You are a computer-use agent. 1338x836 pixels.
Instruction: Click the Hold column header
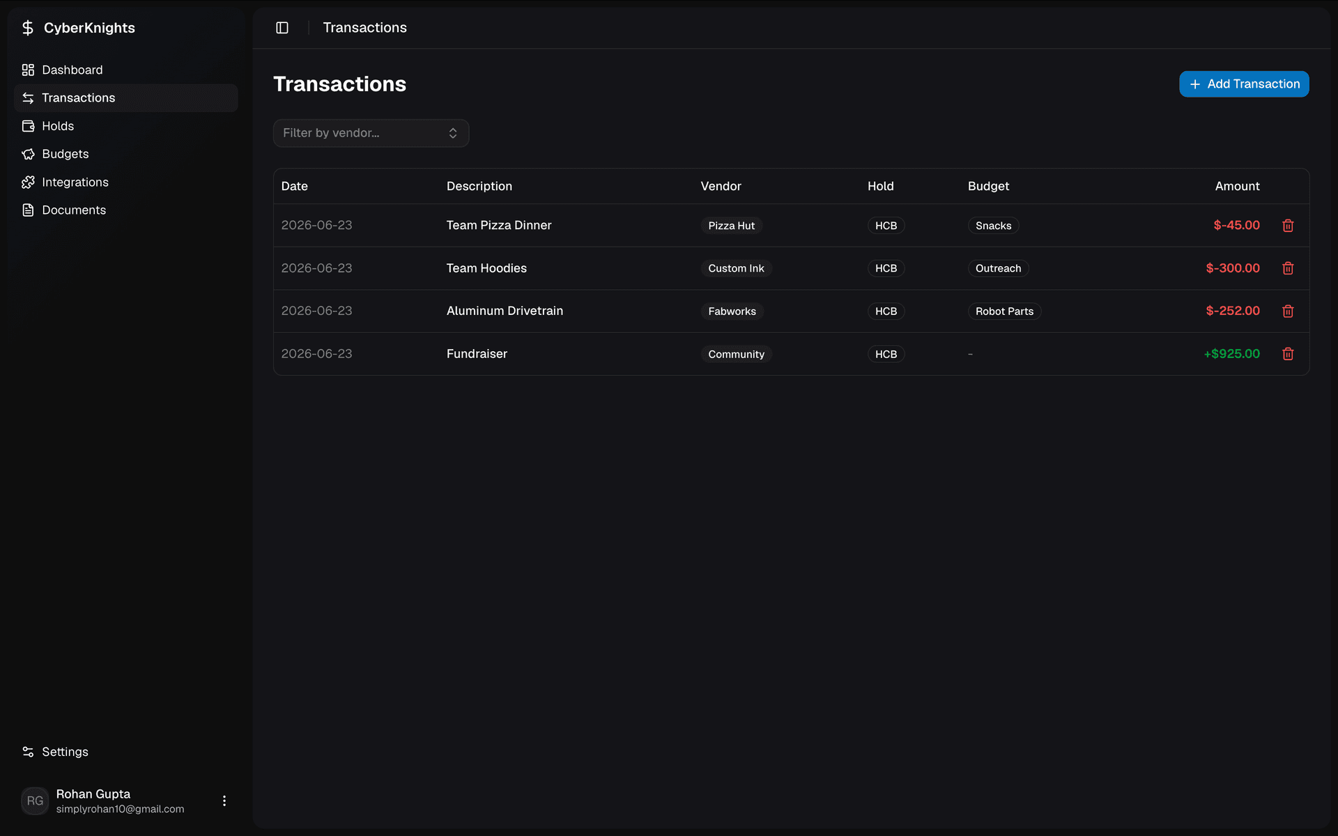pyautogui.click(x=880, y=186)
